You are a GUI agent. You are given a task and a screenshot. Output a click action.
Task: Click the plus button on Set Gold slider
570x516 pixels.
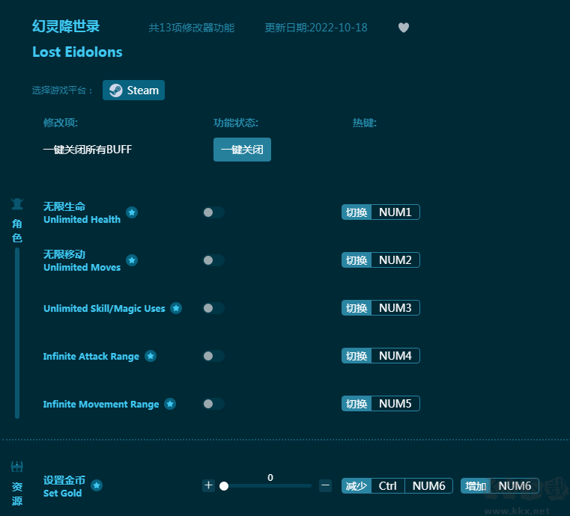[208, 485]
